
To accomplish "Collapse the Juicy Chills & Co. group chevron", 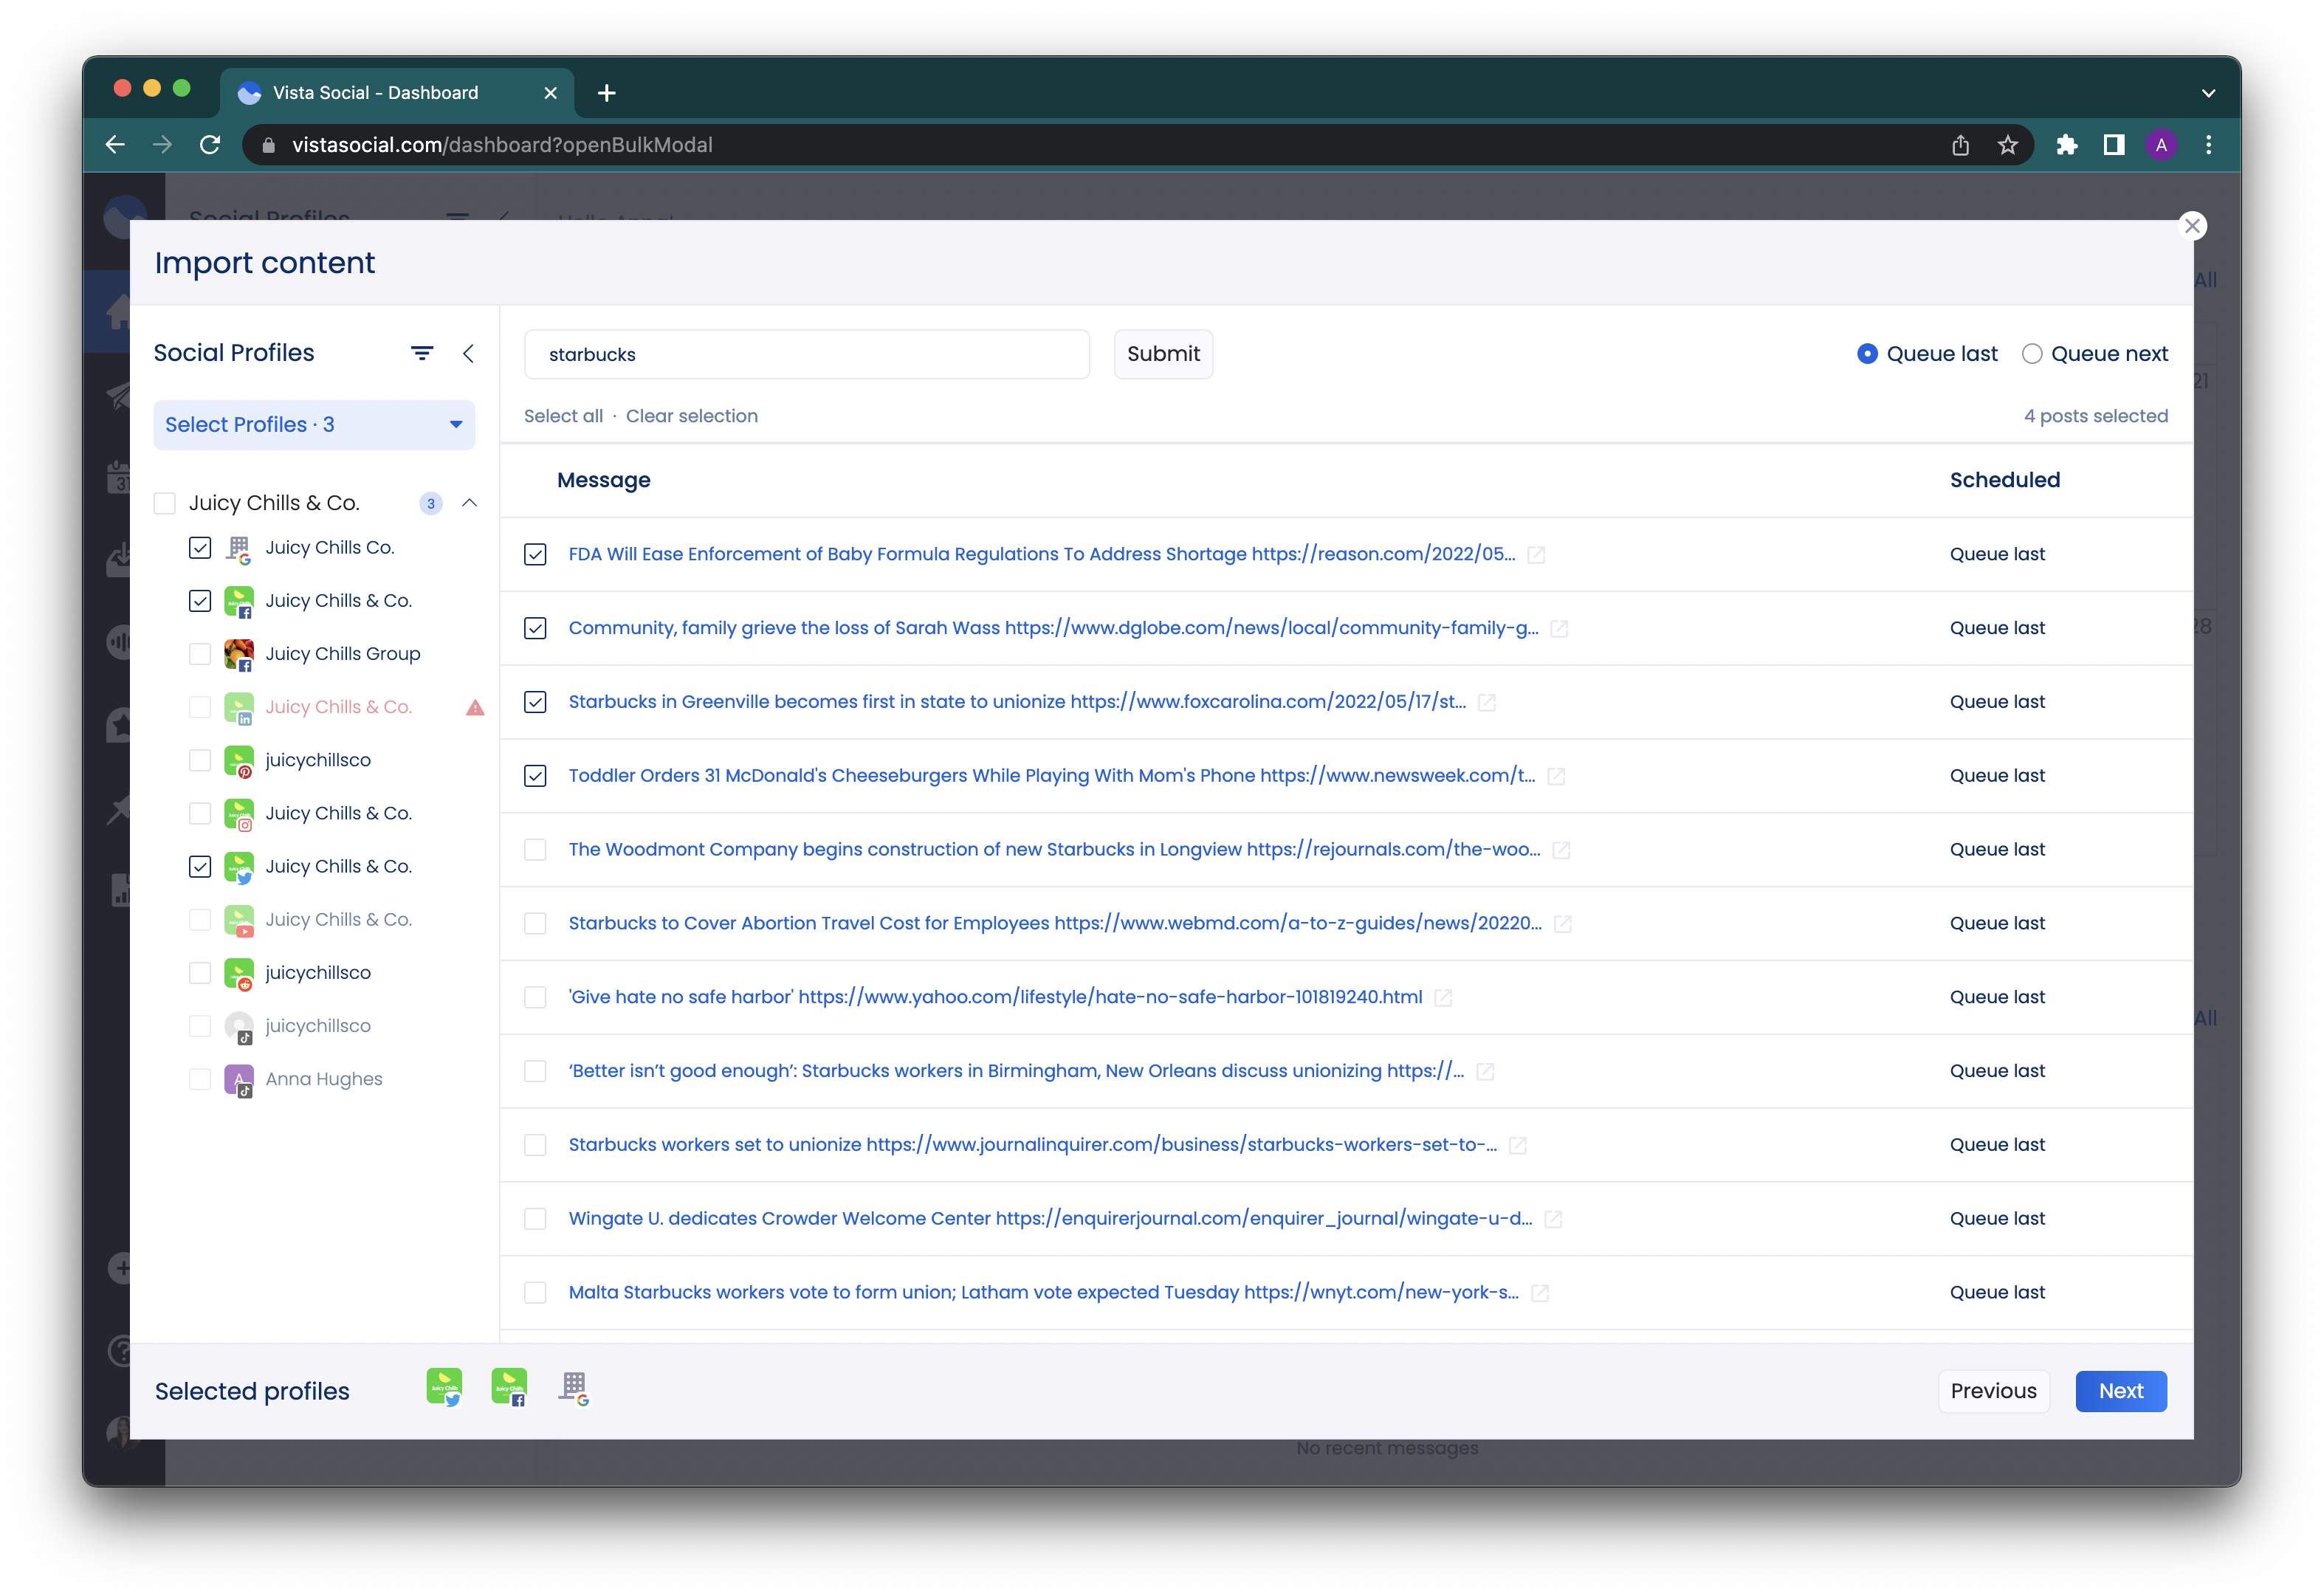I will tap(469, 503).
